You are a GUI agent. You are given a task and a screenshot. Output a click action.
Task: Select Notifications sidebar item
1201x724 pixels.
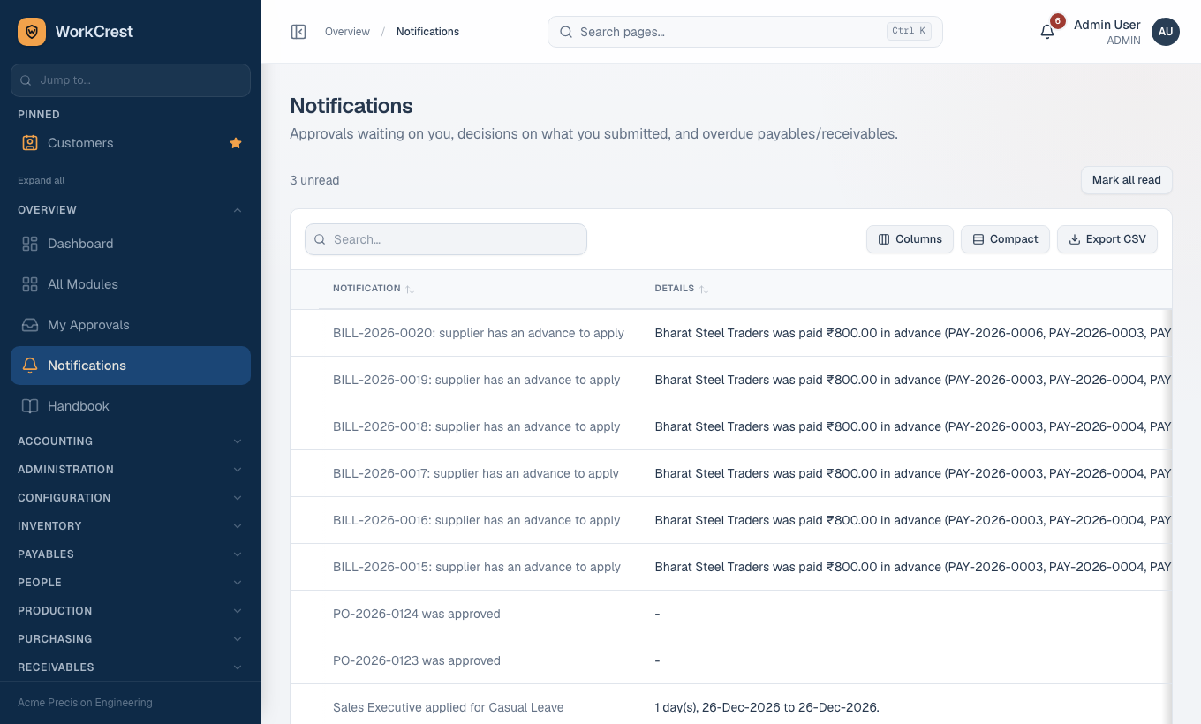[x=131, y=366]
